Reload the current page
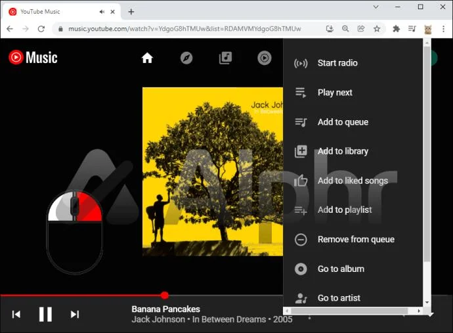This screenshot has height=333, width=453. [x=41, y=29]
